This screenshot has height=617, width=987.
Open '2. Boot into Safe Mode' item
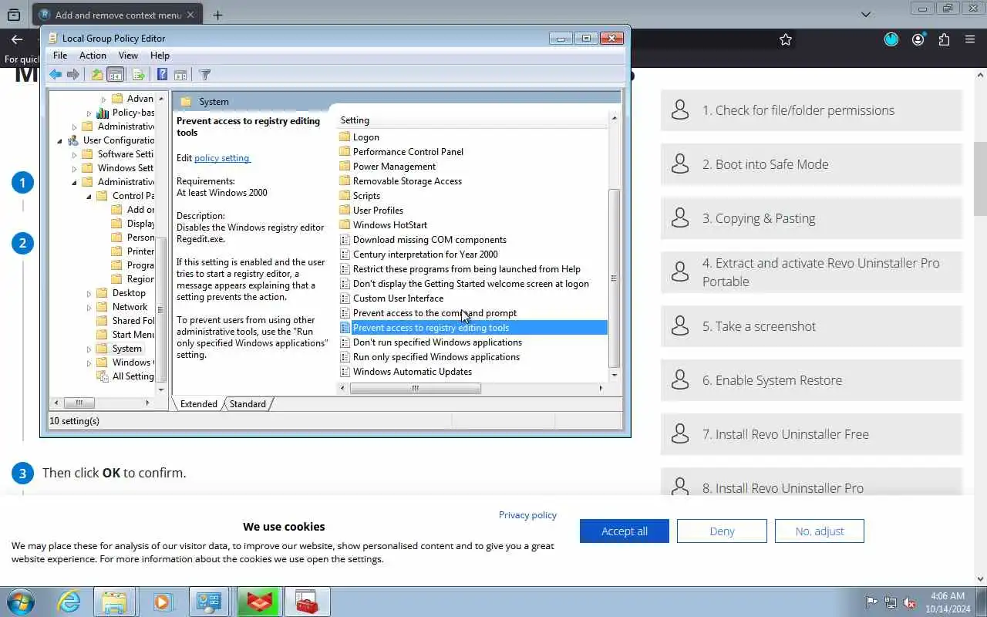(x=811, y=164)
